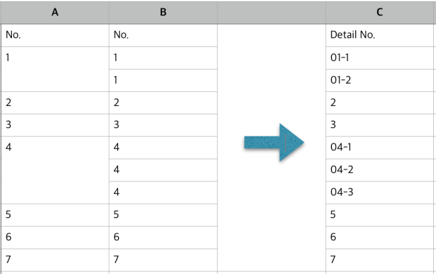Select column A 'No.' header cell
The width and height of the screenshot is (436, 274).
click(55, 35)
